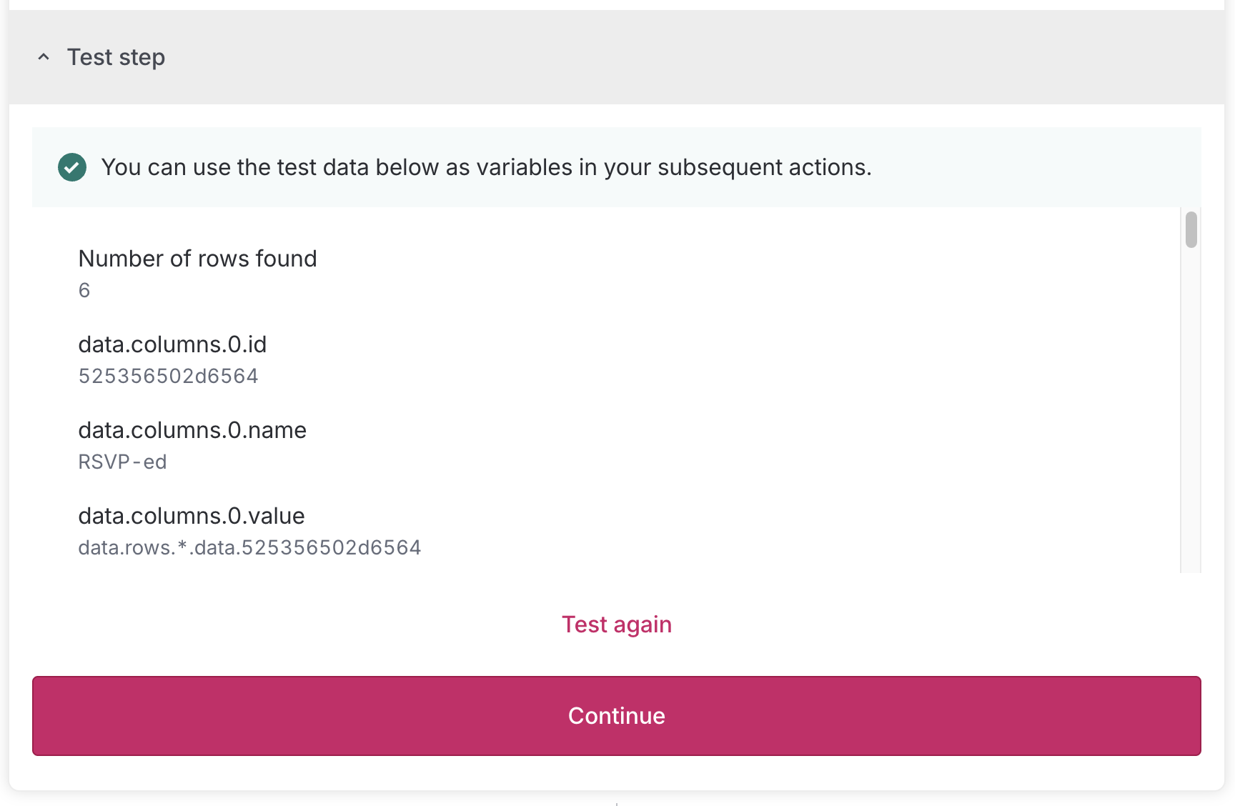This screenshot has height=806, width=1235.
Task: Click the id value 525356502d6564
Action: point(168,376)
